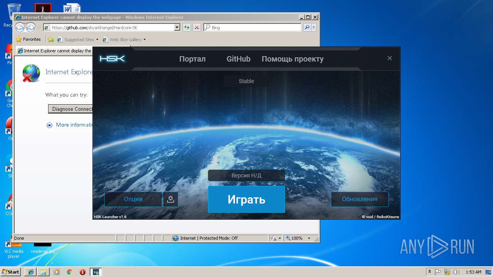This screenshot has width=493, height=277.
Task: Go forward in Internet Explorer
Action: pyautogui.click(x=30, y=27)
